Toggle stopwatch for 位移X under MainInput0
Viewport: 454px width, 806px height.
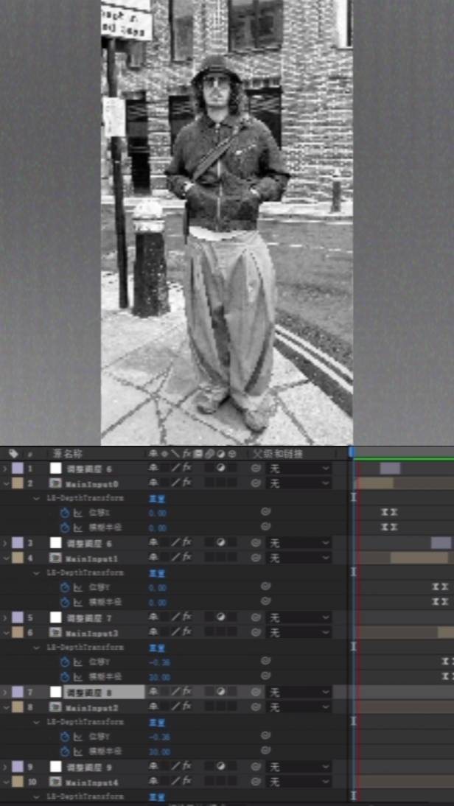pos(64,513)
